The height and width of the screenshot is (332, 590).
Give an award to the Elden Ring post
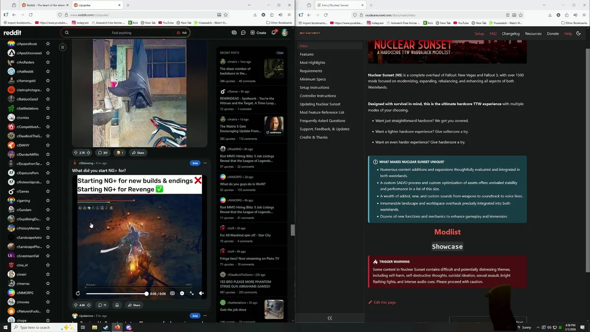(117, 305)
